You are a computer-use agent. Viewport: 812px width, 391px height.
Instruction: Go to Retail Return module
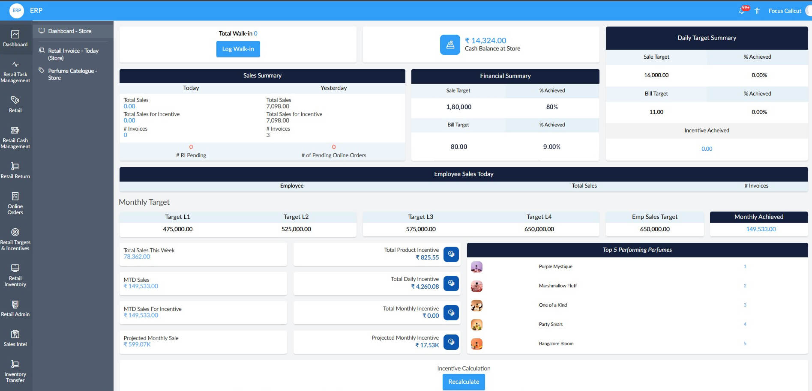(15, 170)
